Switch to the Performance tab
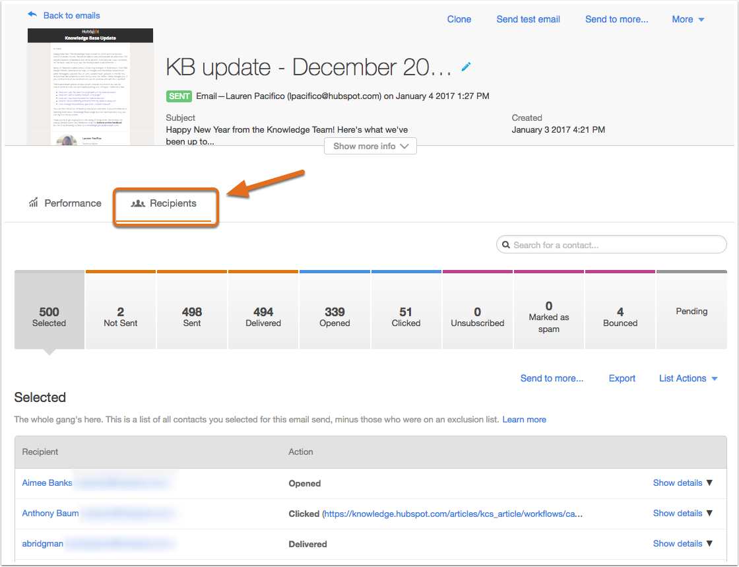This screenshot has width=739, height=567. tap(65, 203)
